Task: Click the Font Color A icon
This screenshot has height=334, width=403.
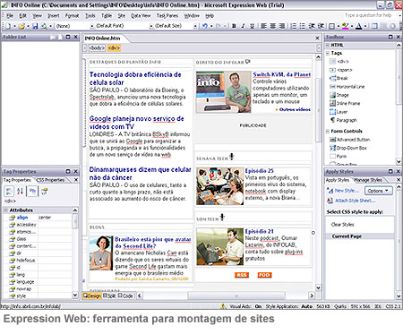Action: (359, 26)
